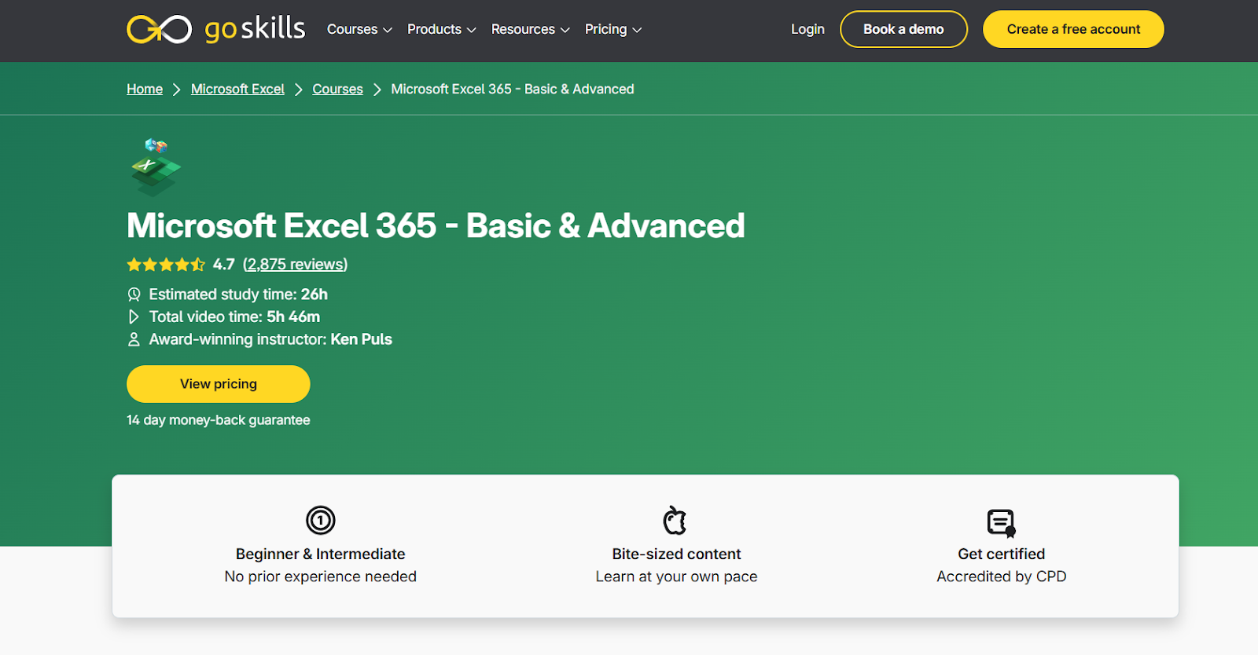Click the apple icon above Bite-sized content

675,520
